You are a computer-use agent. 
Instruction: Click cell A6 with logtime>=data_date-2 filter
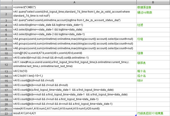(x=74, y=34)
